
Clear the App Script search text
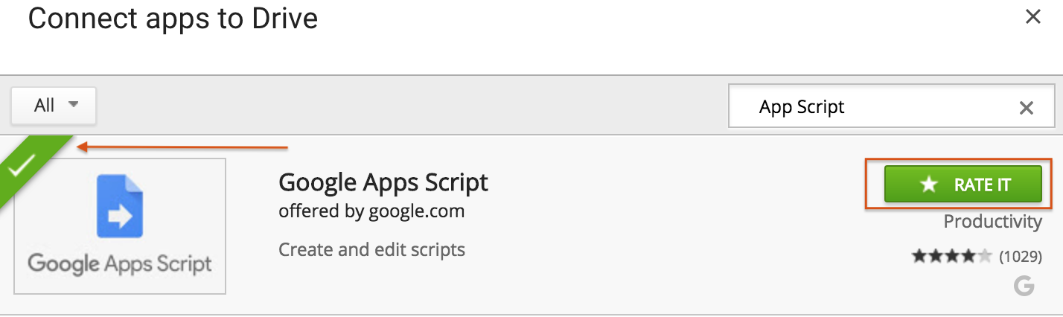tap(1027, 109)
